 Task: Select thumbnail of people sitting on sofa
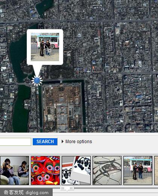(x=14, y=170)
